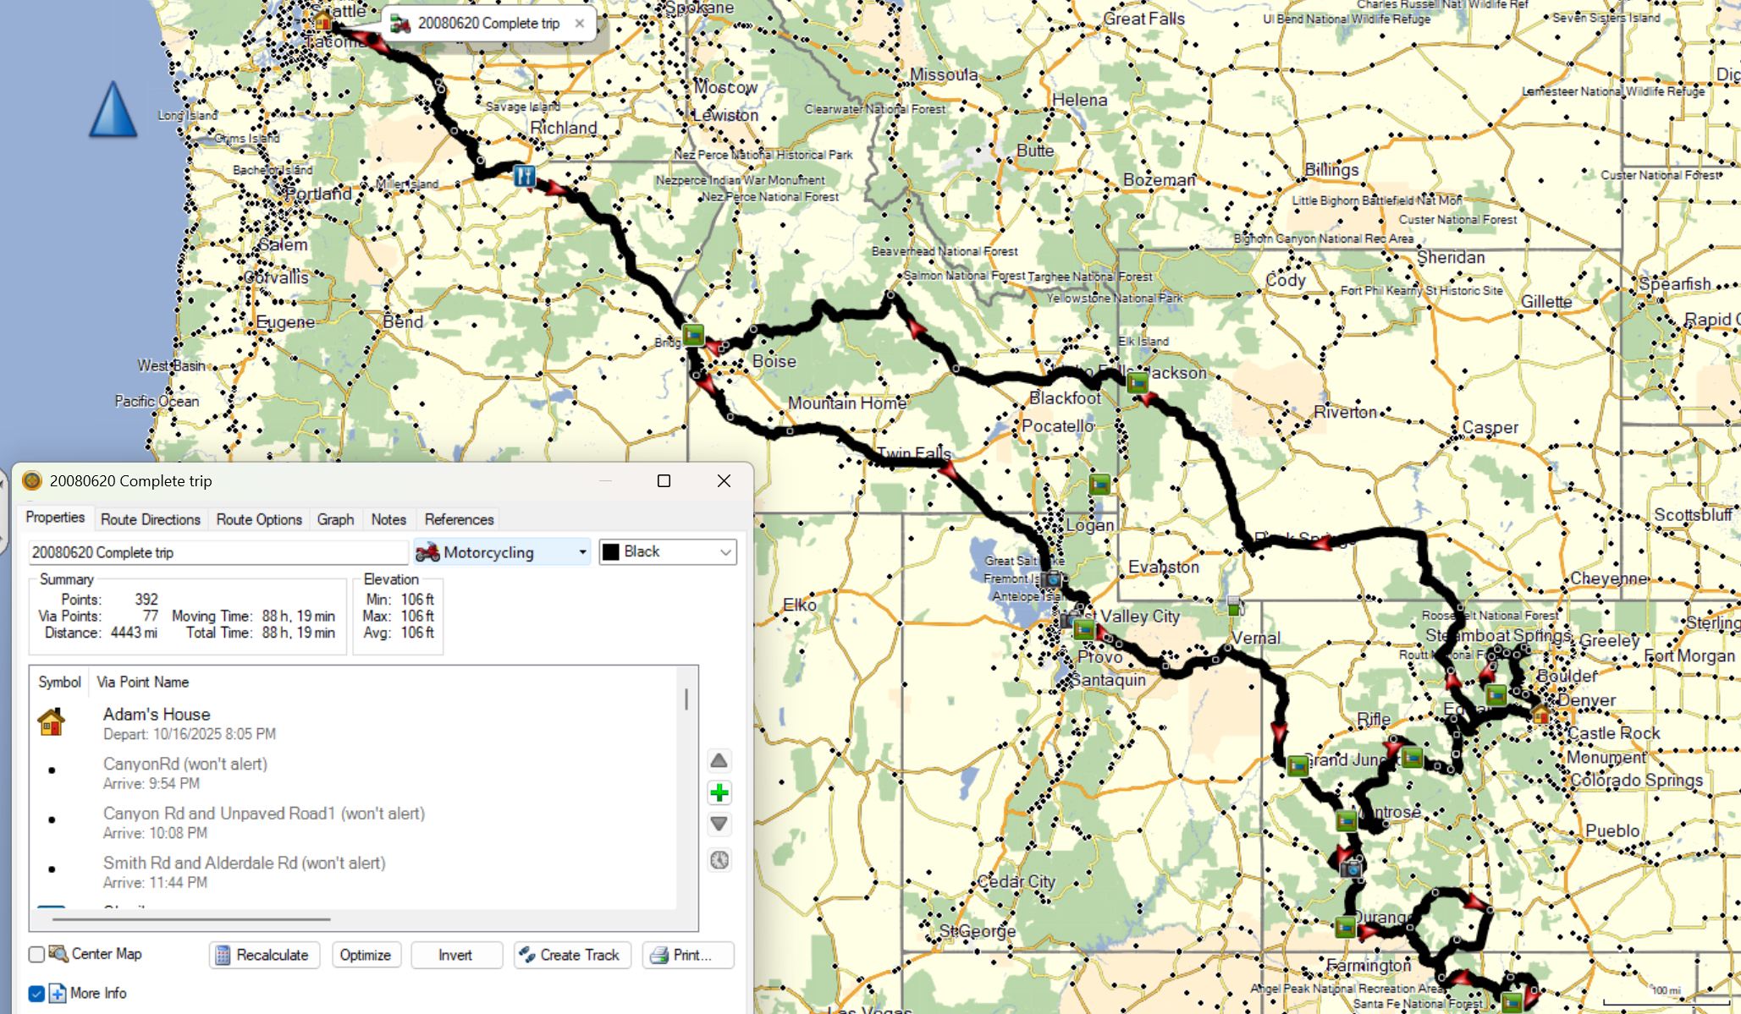The width and height of the screenshot is (1741, 1014).
Task: Click the camera waypoint icon near Salt Lake
Action: tap(1051, 579)
